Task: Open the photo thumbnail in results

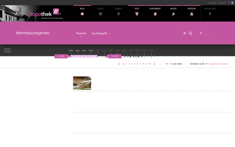Action: click(82, 83)
